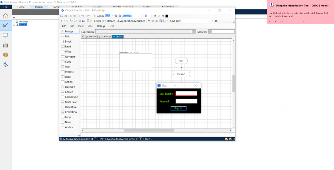This screenshot has width=334, height=170.
Task: Select the 01. Launch page tab
Action: point(117,36)
